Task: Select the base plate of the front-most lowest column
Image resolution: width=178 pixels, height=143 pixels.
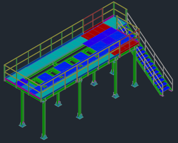Action: 44,137
